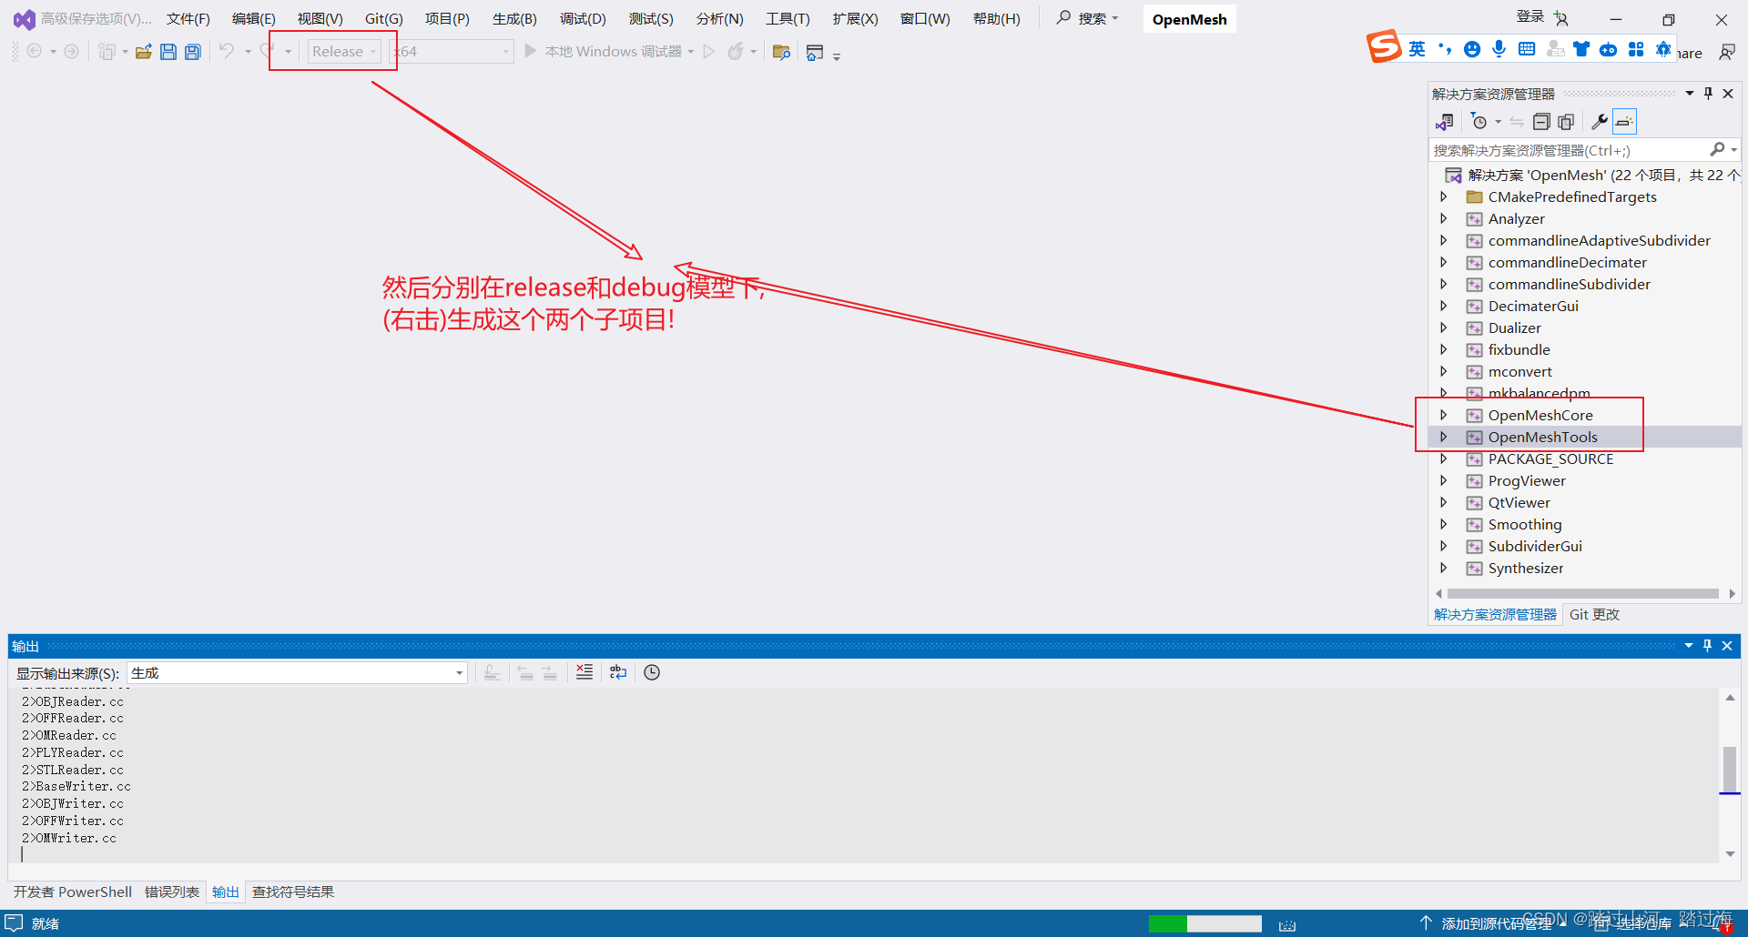Click the Undo icon in the toolbar

[x=227, y=51]
